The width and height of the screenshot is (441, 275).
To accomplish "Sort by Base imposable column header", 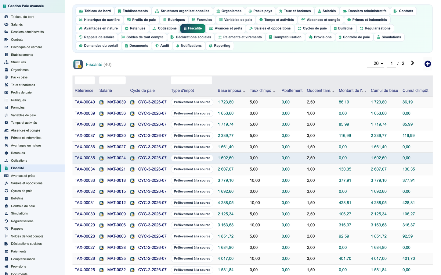I will (x=231, y=90).
